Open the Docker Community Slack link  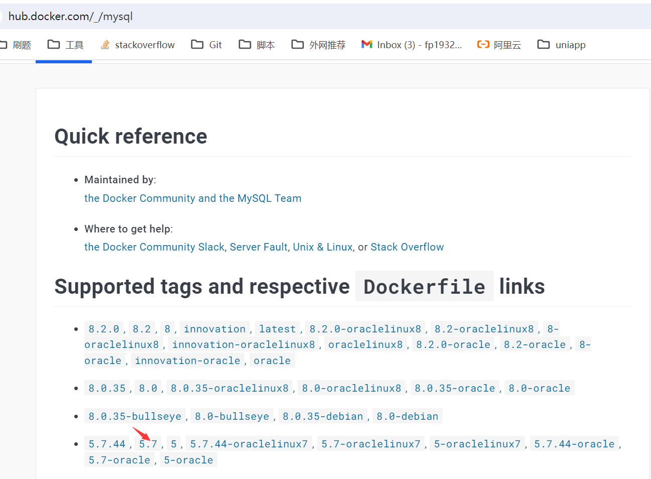tap(155, 247)
